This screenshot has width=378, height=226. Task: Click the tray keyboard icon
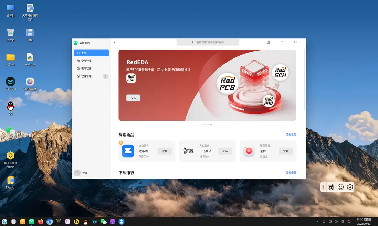(x=343, y=222)
